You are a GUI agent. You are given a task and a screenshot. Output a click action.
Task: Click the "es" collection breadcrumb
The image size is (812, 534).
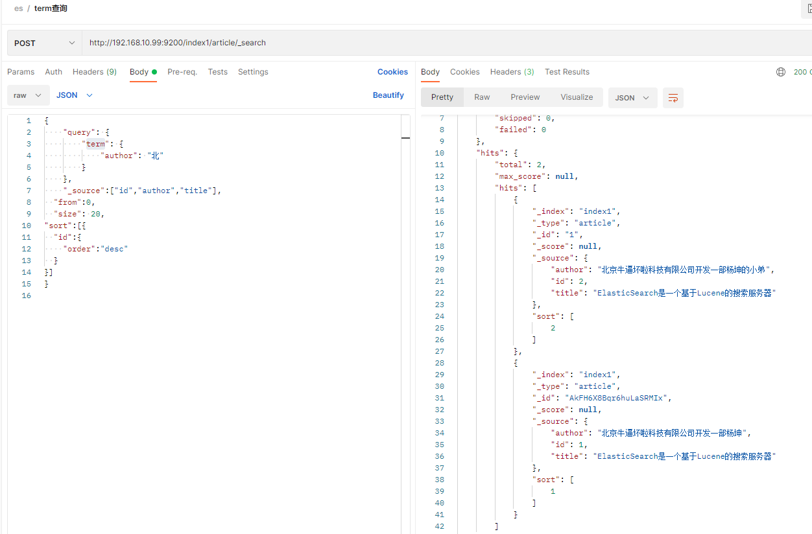19,8
